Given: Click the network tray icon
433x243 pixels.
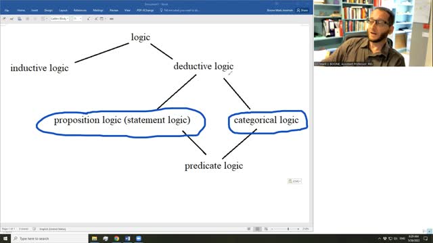Looking at the screenshot, I should 390,238.
